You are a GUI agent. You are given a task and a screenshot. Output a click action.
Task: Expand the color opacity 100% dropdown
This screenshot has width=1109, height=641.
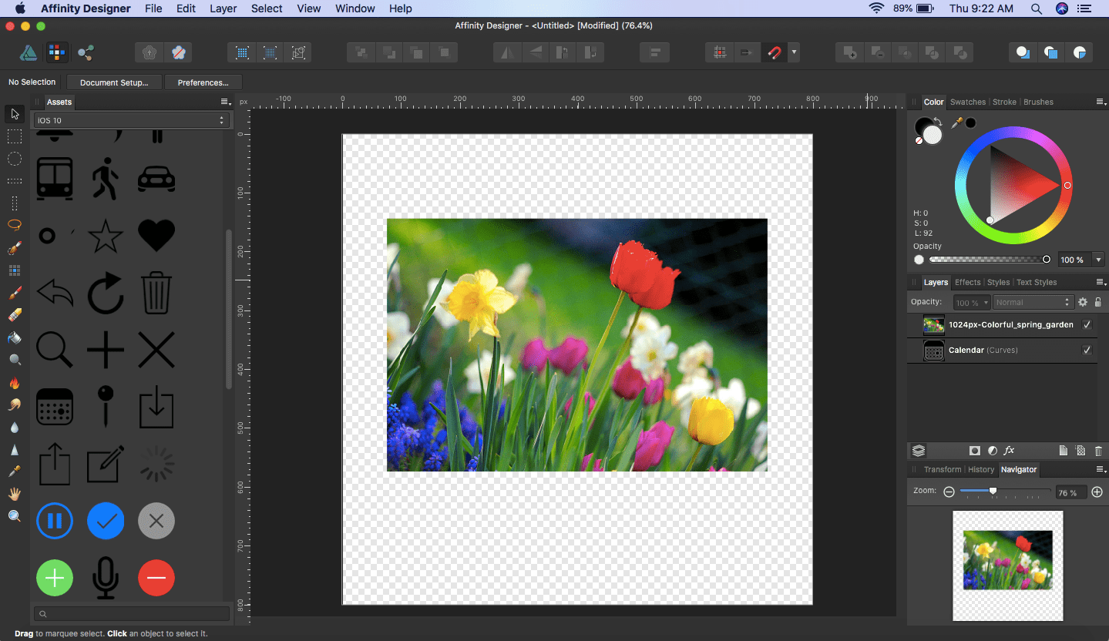(1098, 260)
